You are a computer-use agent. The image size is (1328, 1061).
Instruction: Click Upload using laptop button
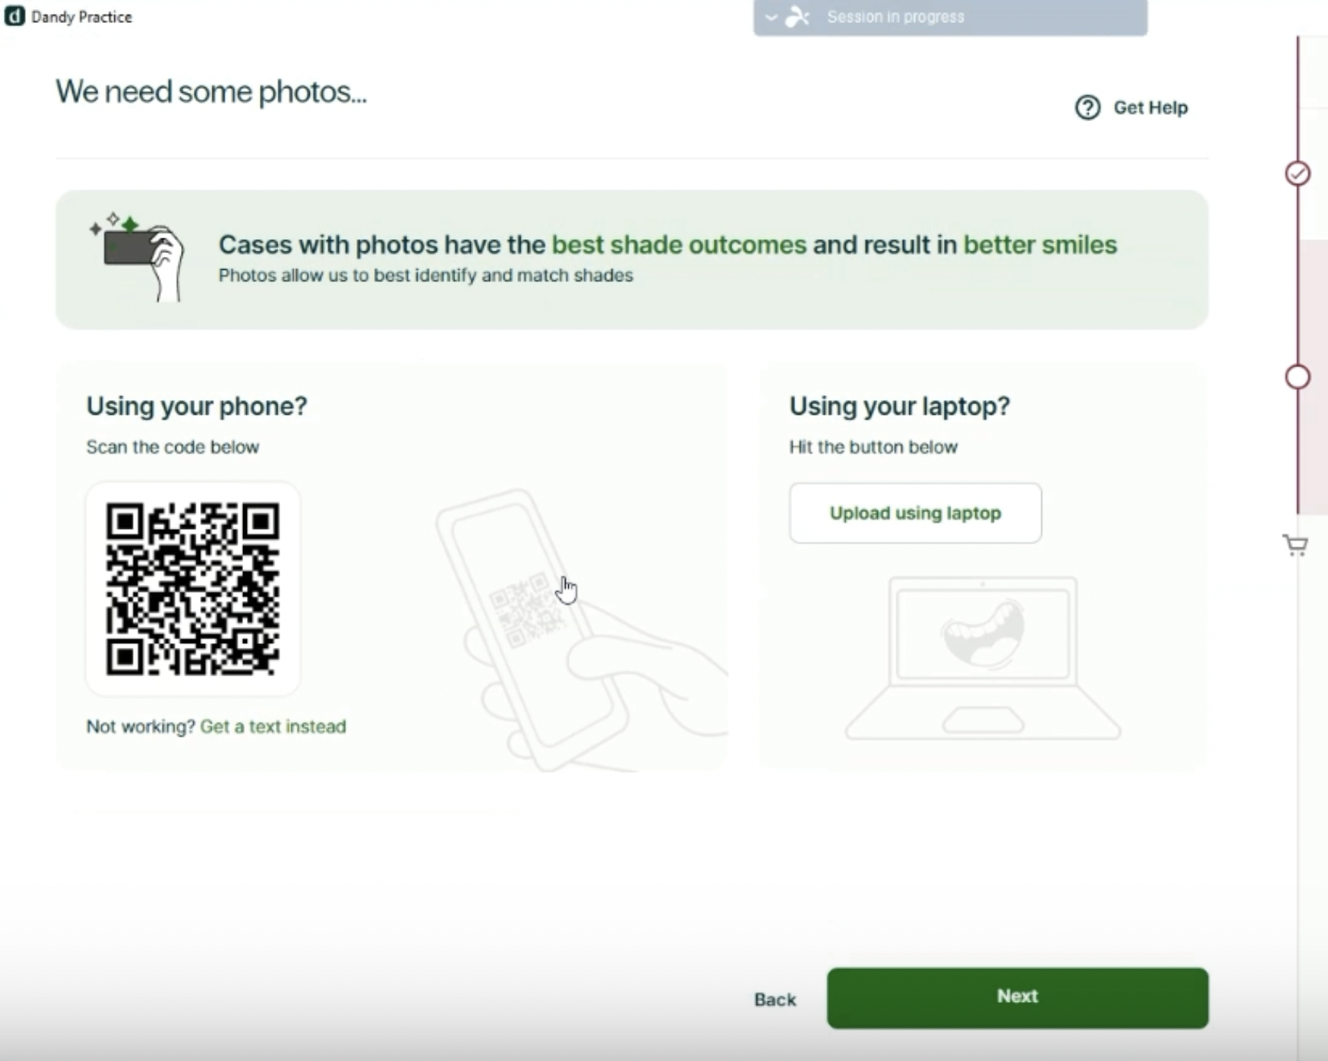click(915, 513)
